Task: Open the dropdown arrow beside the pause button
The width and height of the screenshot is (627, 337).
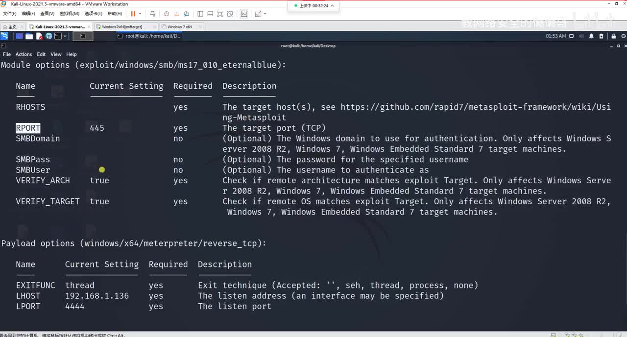Action: [x=140, y=14]
